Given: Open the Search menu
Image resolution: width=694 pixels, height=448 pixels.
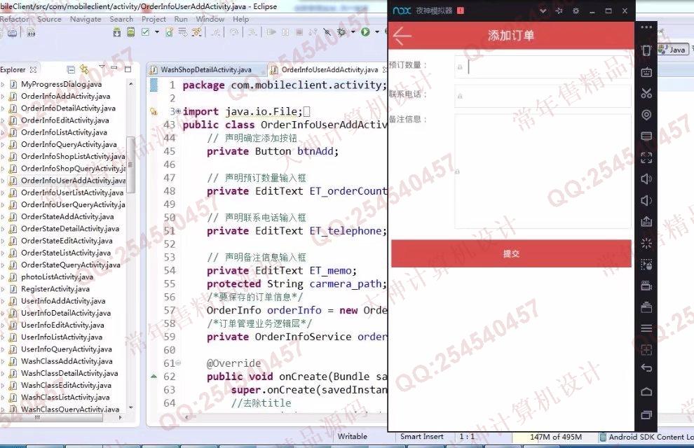Looking at the screenshot, I should coord(121,19).
